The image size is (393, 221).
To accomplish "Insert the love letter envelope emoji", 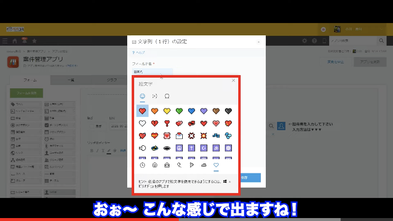I will [179, 136].
